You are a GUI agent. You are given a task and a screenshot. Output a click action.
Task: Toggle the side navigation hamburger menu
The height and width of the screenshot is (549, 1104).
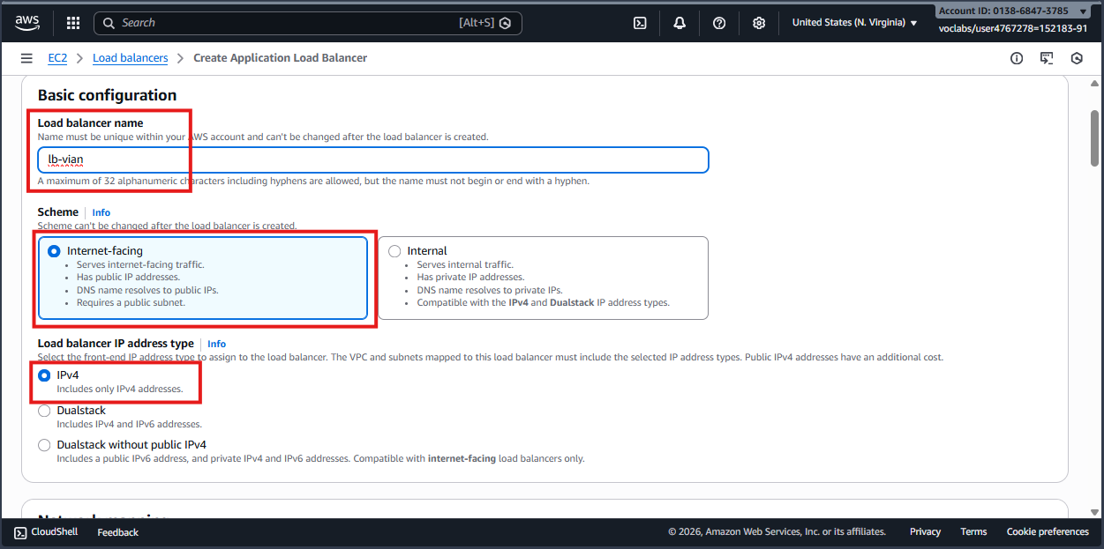click(x=26, y=58)
